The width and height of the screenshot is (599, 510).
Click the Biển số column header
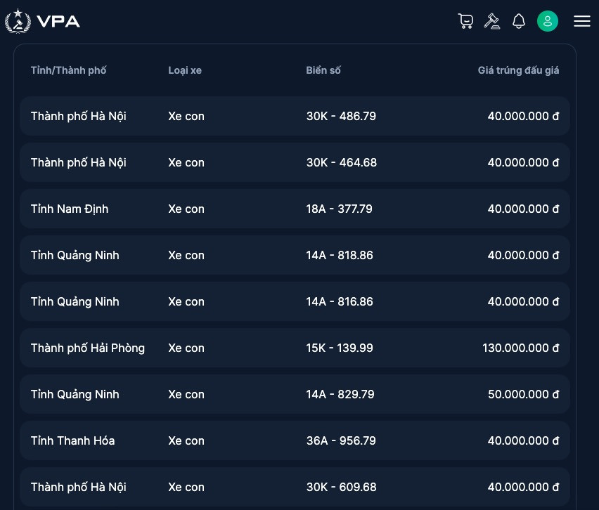coord(323,70)
